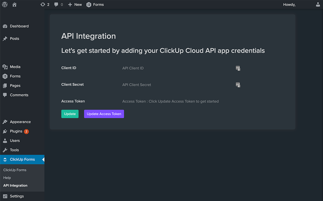Viewport: 323px width, 201px height.
Task: Click the green Update button
Action: 70,114
